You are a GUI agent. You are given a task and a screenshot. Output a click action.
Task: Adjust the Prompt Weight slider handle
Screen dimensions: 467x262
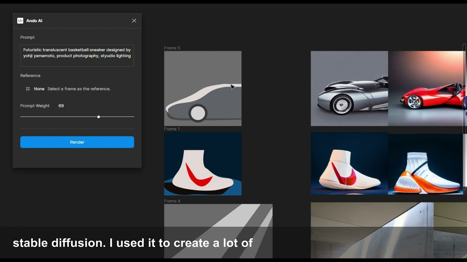tap(99, 117)
